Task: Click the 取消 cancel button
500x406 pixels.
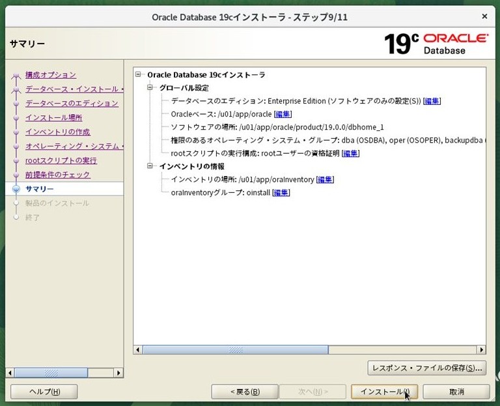Action: pos(456,392)
